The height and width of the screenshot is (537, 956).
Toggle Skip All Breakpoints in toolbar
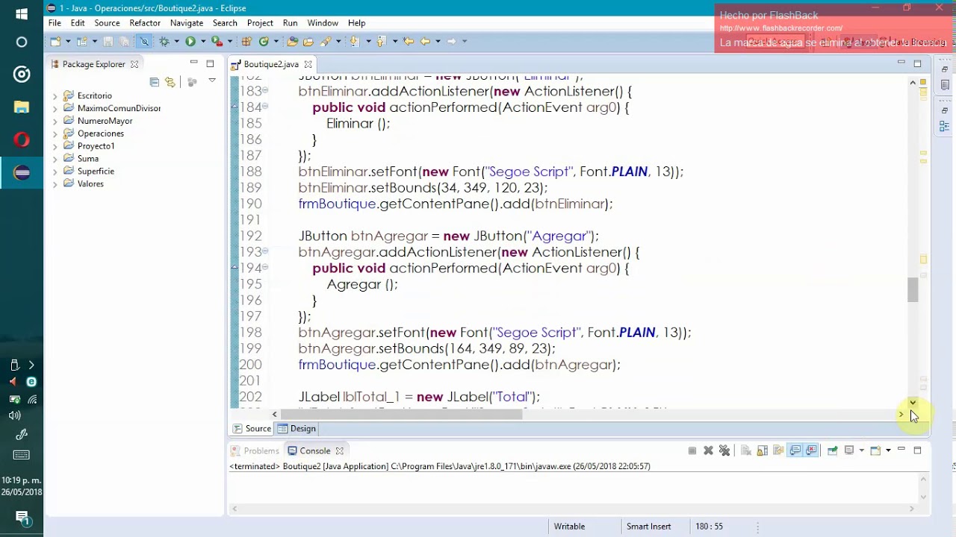144,41
